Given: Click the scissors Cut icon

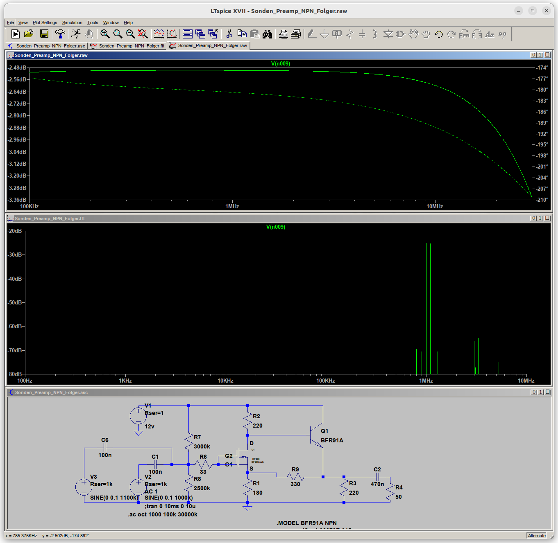Looking at the screenshot, I should (229, 34).
